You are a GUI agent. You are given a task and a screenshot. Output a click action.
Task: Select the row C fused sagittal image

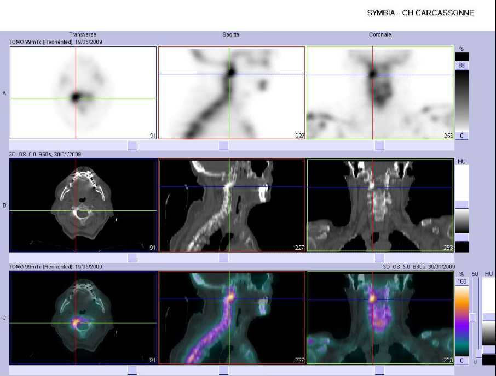click(232, 318)
